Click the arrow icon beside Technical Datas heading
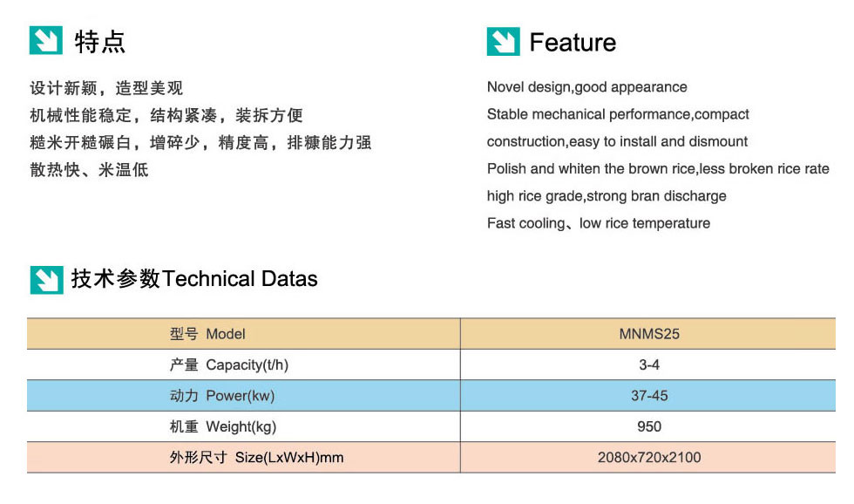Image resolution: width=854 pixels, height=504 pixels. [x=46, y=279]
